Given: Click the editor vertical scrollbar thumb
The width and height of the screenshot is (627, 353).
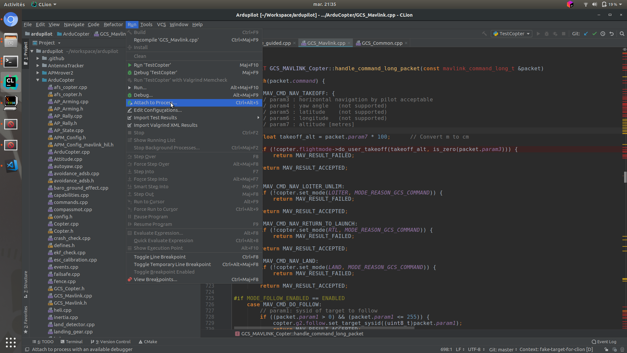Looking at the screenshot, I should point(625,177).
